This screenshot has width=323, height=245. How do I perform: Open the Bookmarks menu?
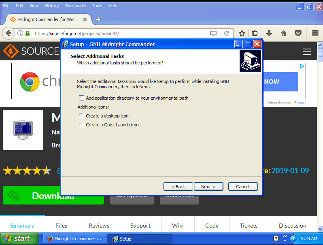click(x=76, y=6)
